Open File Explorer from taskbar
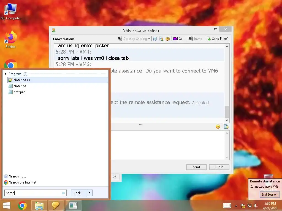 (x=39, y=206)
